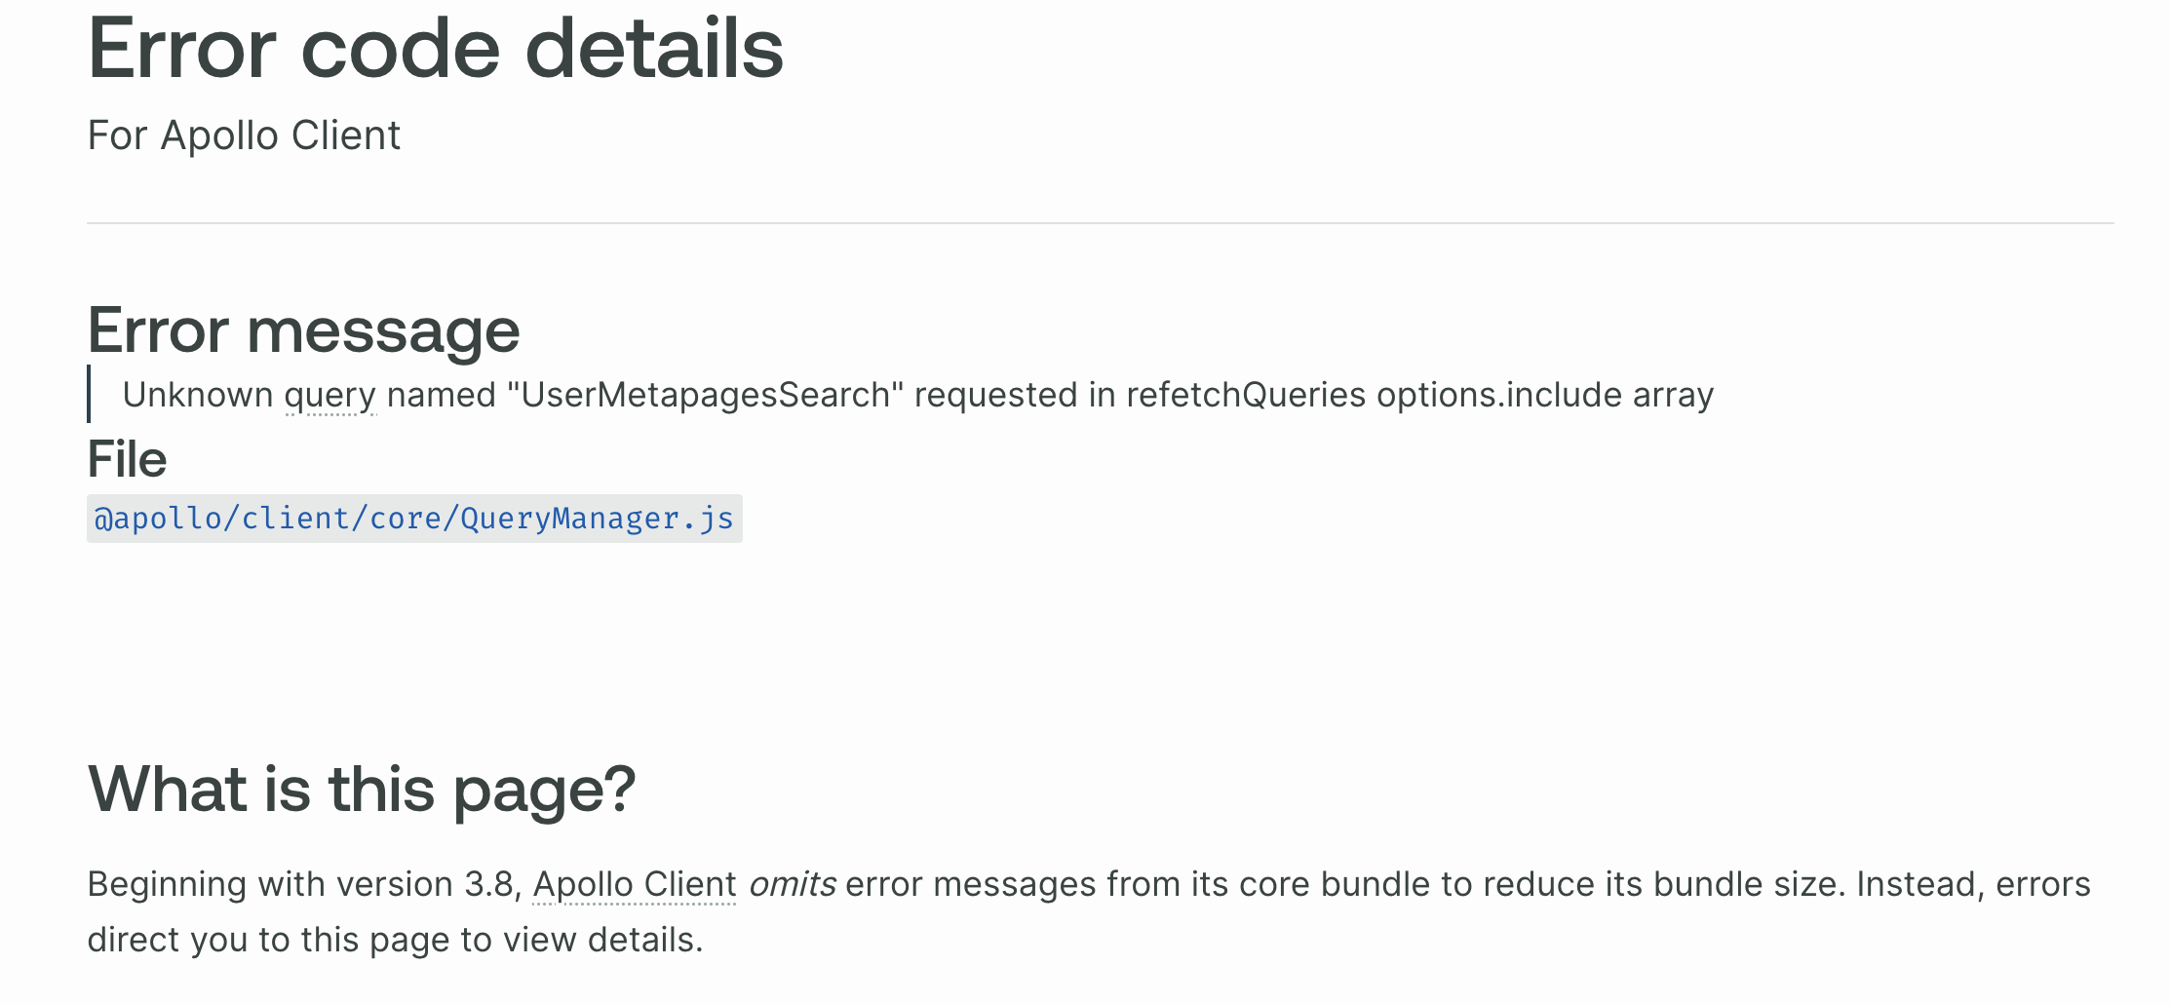Click the italic word "omits"
The image size is (2170, 1004).
792,885
